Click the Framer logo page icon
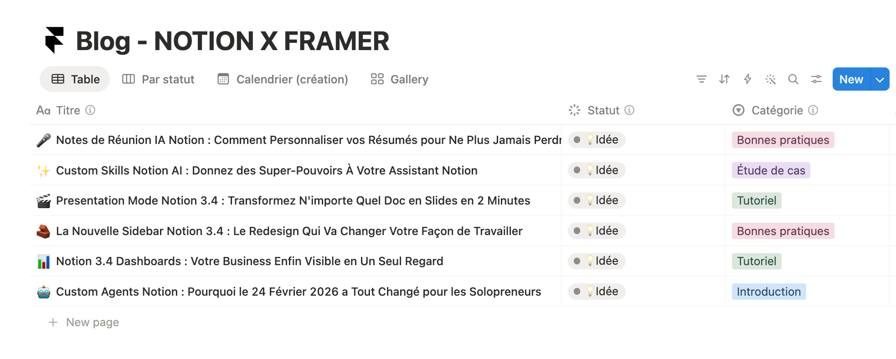 [55, 40]
